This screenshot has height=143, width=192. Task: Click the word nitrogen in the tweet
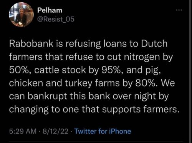[x=142, y=57]
